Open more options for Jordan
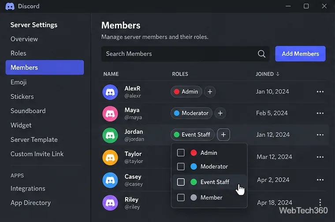335x222 pixels. [x=320, y=135]
